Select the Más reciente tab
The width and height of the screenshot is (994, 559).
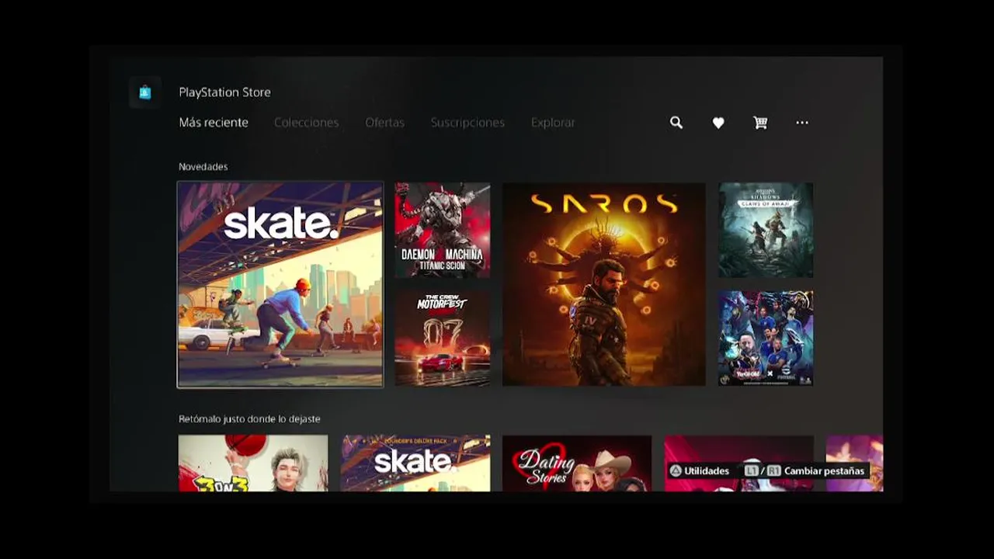[x=214, y=123]
